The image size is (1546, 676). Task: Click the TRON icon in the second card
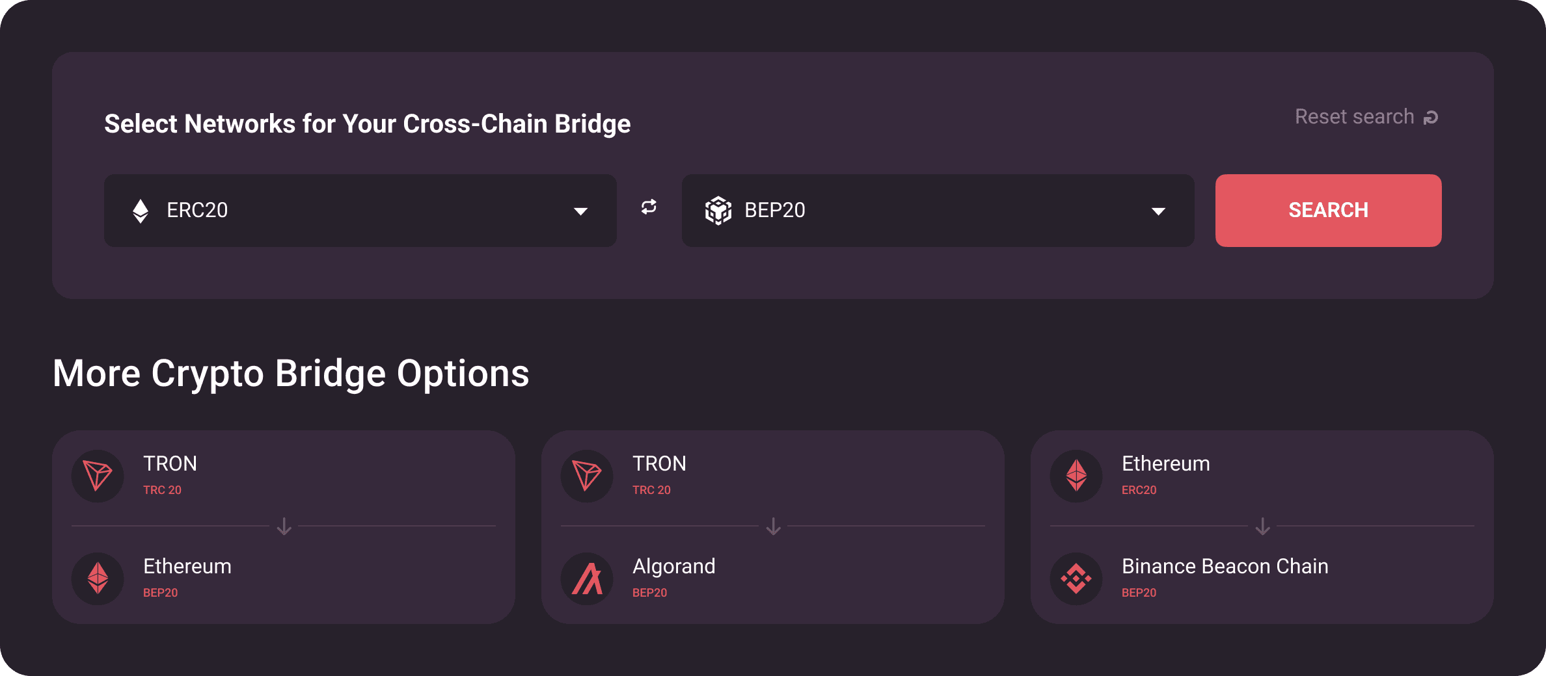587,476
